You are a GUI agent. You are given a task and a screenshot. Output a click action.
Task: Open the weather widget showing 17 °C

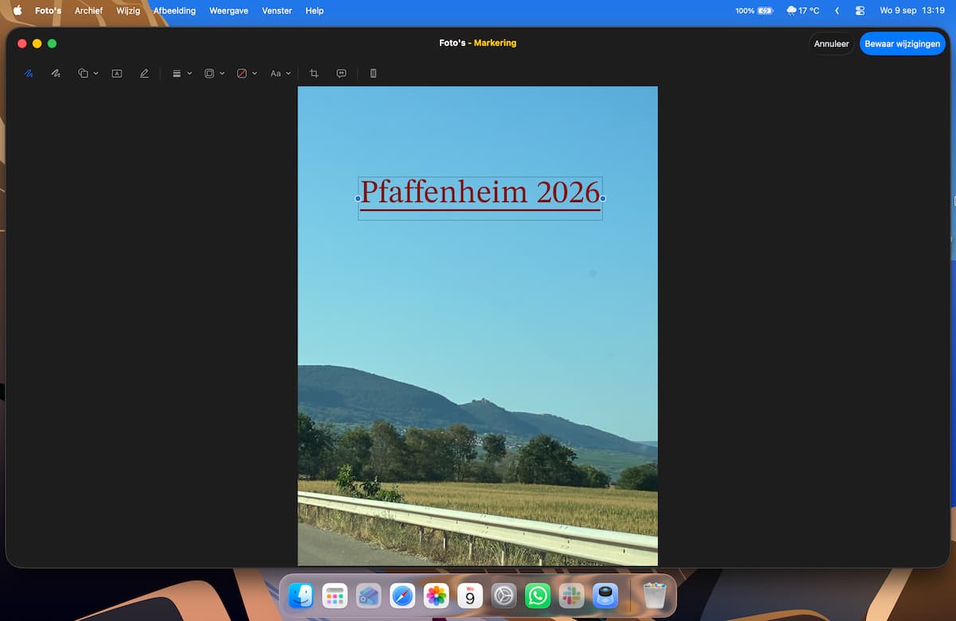pyautogui.click(x=802, y=10)
